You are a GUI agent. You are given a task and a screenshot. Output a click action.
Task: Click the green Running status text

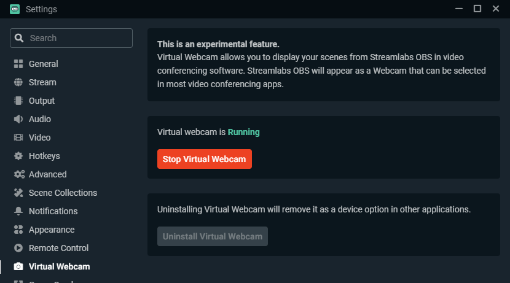(x=243, y=132)
